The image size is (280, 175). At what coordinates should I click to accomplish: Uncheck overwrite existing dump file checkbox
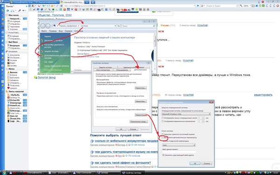[163, 155]
